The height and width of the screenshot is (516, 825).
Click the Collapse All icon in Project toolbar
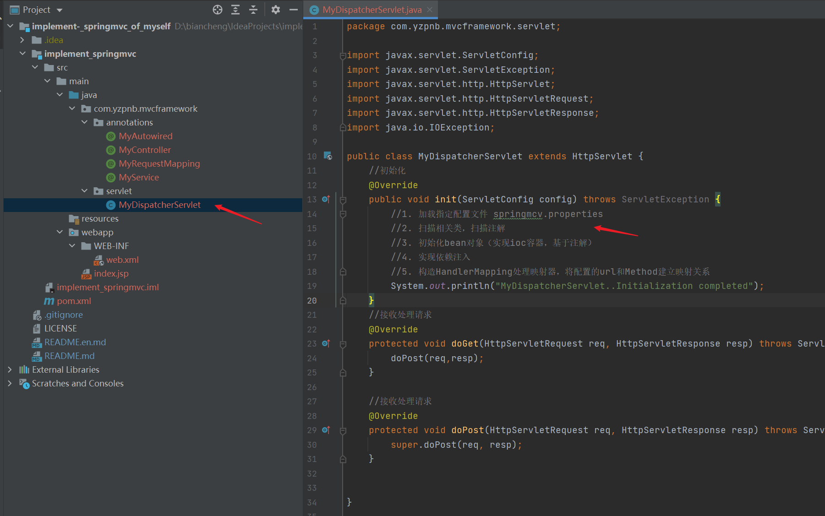[253, 10]
